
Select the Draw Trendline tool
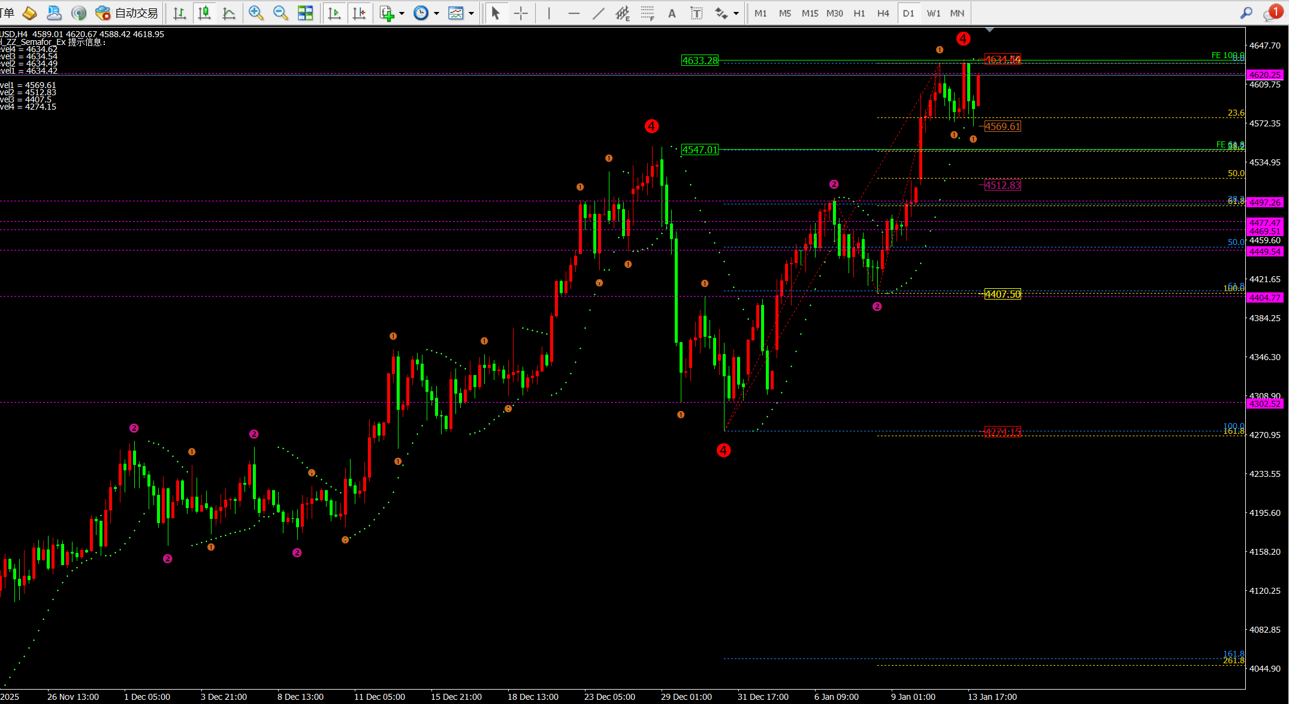[x=598, y=13]
